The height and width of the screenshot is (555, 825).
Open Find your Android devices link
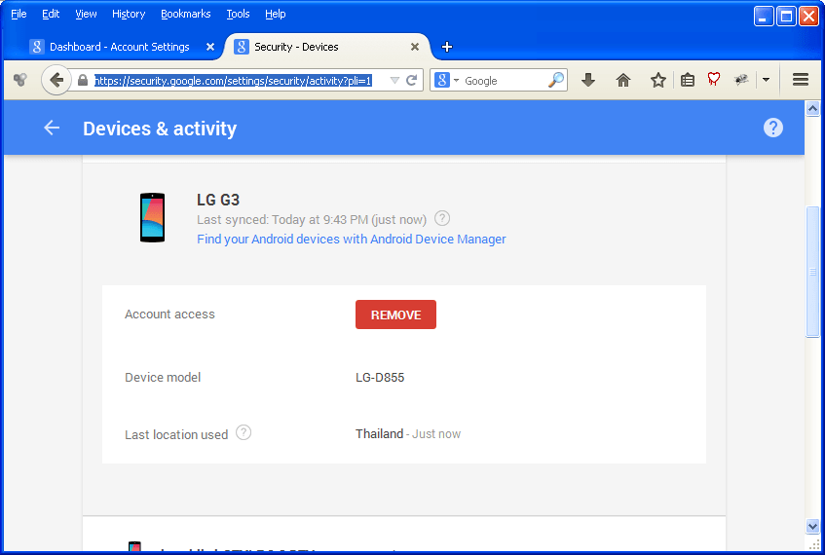click(x=352, y=240)
